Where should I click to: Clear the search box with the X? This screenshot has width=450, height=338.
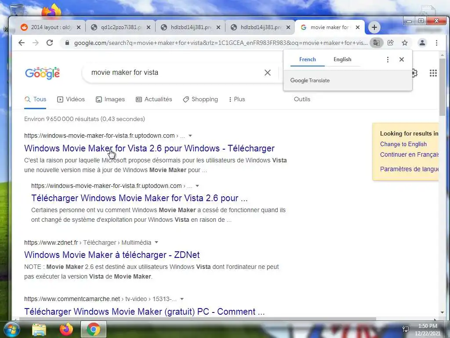point(268,73)
